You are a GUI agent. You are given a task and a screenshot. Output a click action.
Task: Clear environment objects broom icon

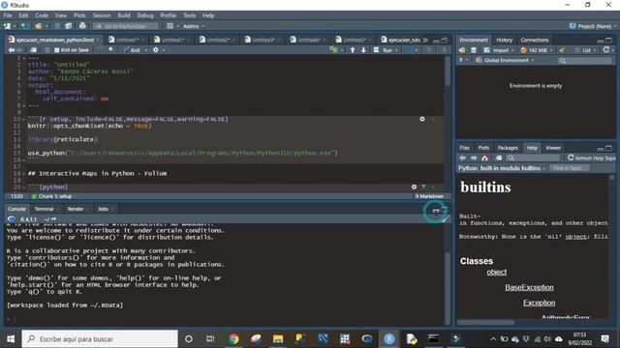click(x=562, y=50)
